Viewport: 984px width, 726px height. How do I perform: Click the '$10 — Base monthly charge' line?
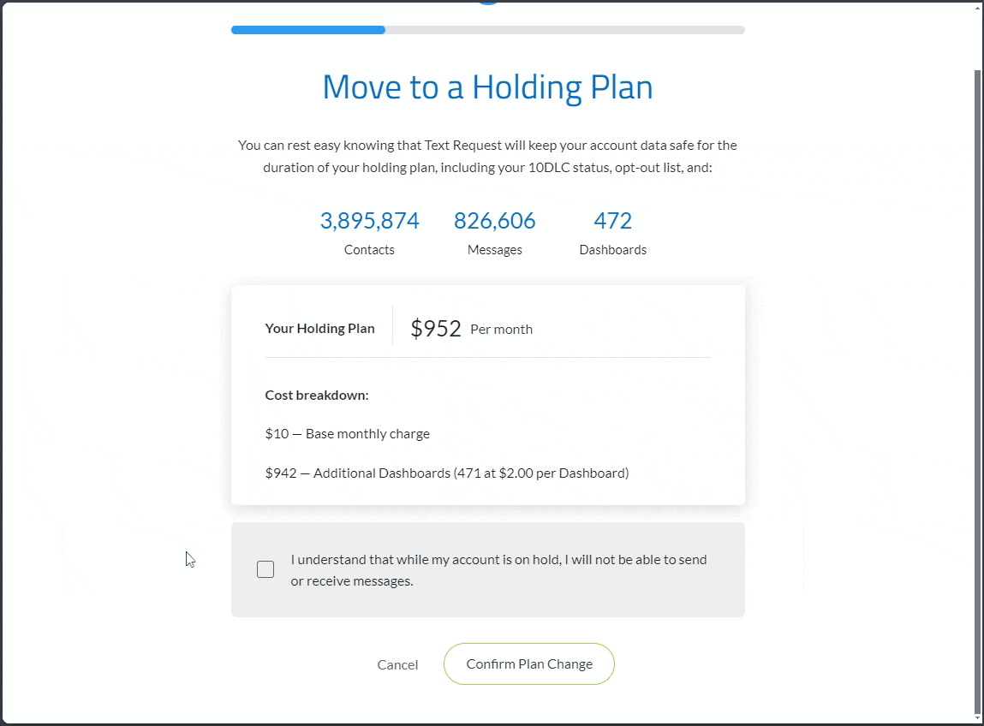348,434
